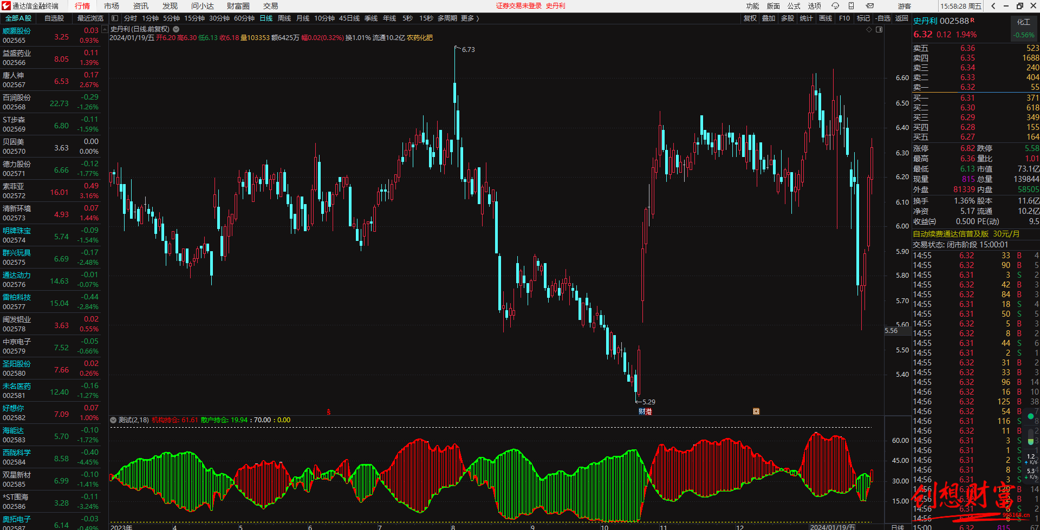
Task: Open the 公式 menu
Action: (794, 6)
